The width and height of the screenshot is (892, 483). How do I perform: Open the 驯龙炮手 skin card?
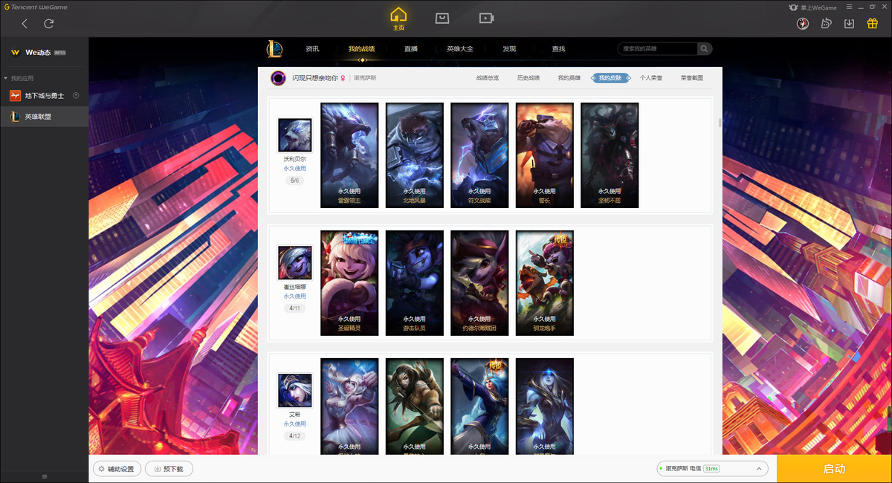coord(545,283)
